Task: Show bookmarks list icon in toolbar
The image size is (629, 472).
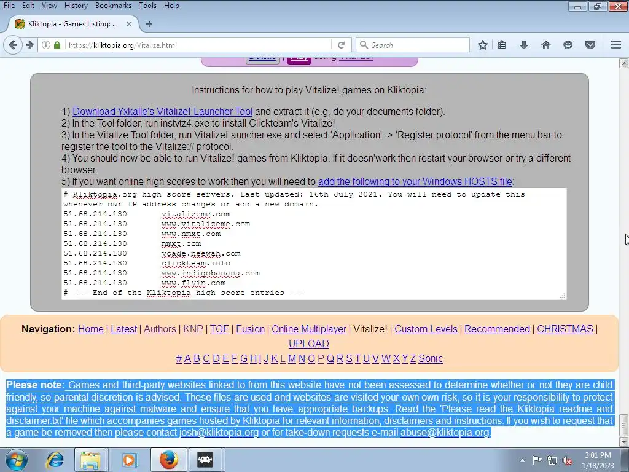Action: click(502, 45)
